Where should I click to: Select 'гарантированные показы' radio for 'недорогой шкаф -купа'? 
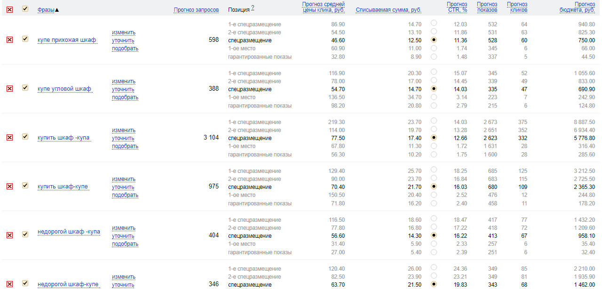[x=434, y=252]
